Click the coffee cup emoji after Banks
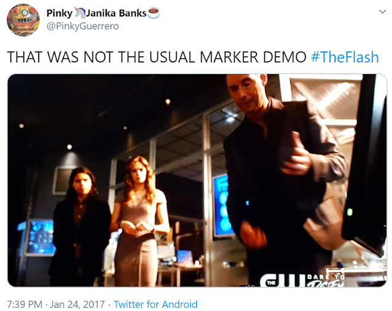Image resolution: width=392 pixels, height=311 pixels. click(153, 13)
